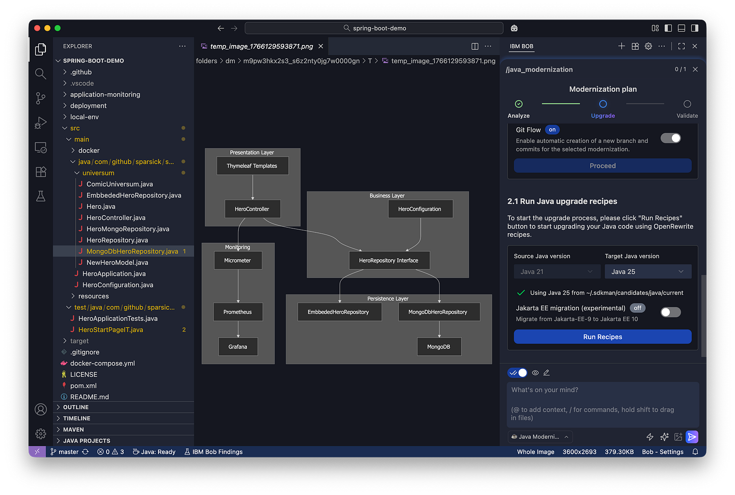Enable the Jakarta EE migration switch
The image size is (735, 495).
tap(670, 312)
